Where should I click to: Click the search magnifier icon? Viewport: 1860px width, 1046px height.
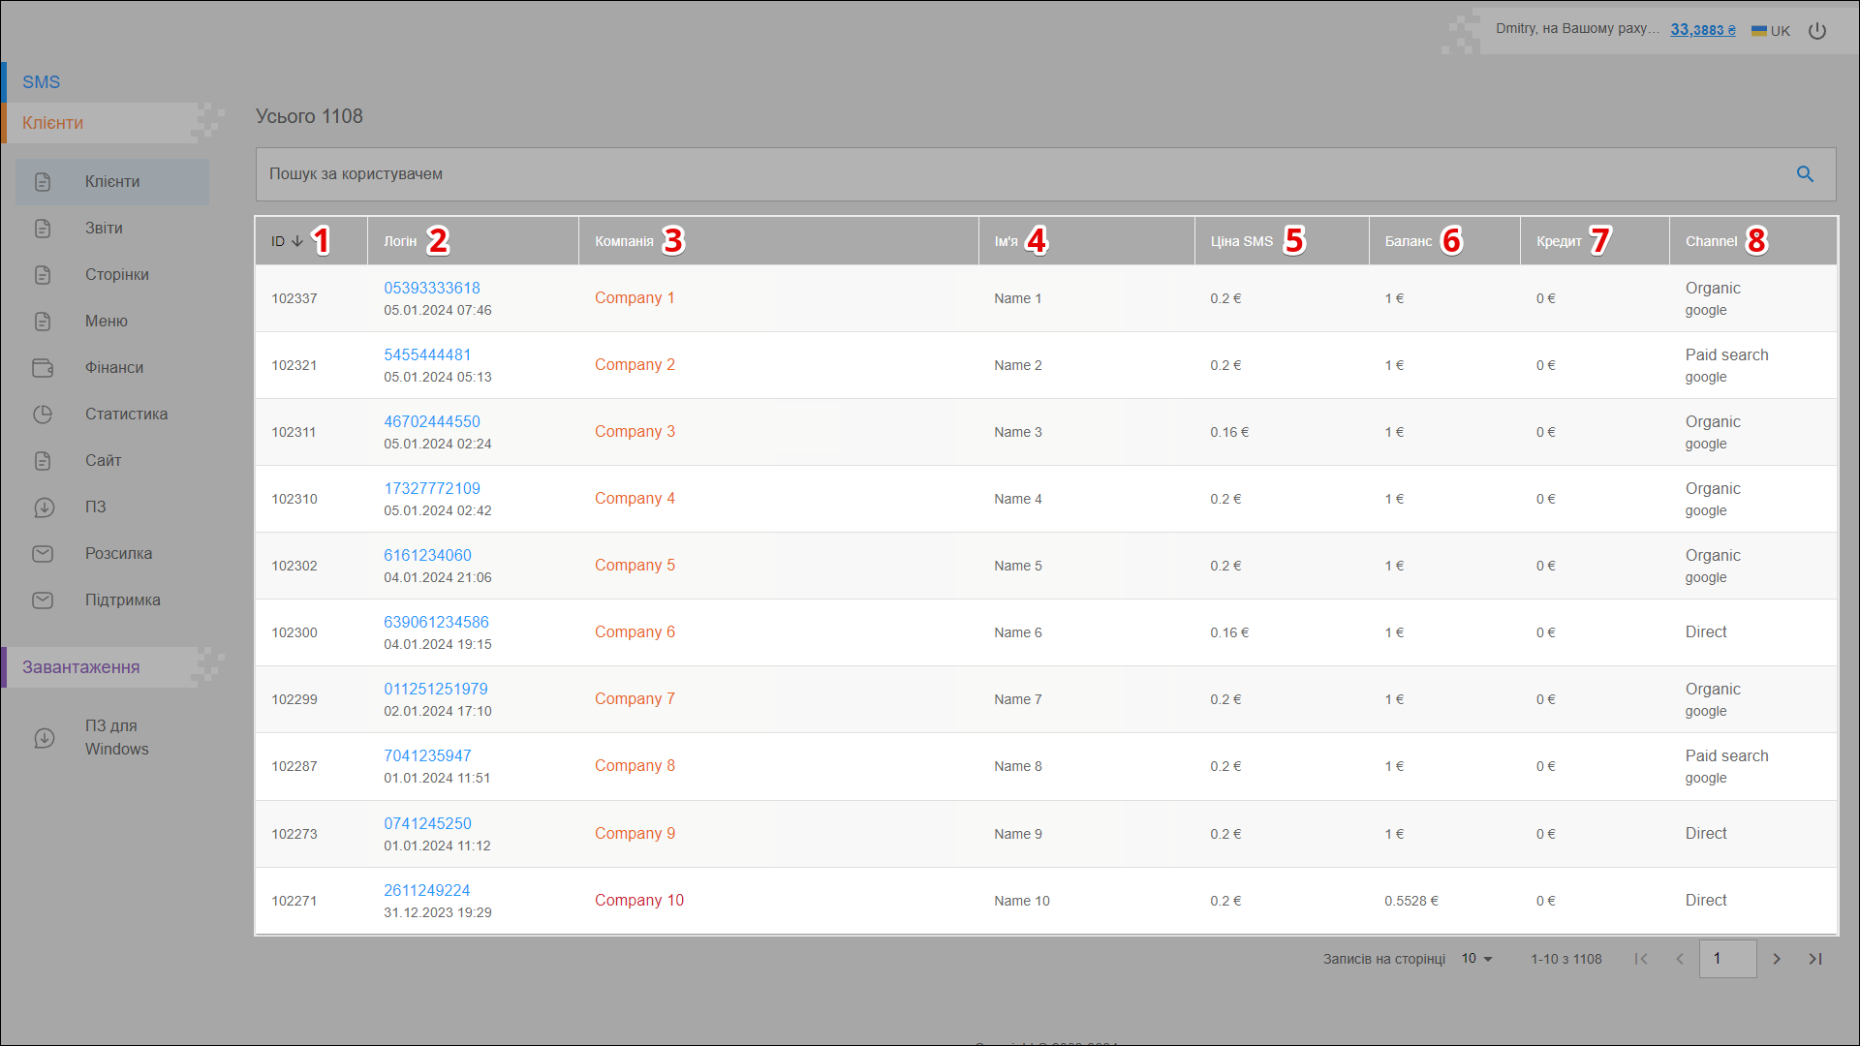[x=1805, y=174]
